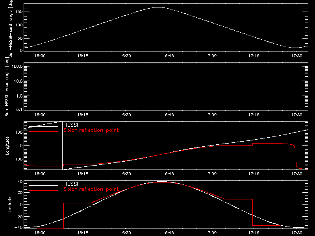Click the -40 tick label on Latitude axis
The width and height of the screenshot is (315, 236).
(19, 228)
